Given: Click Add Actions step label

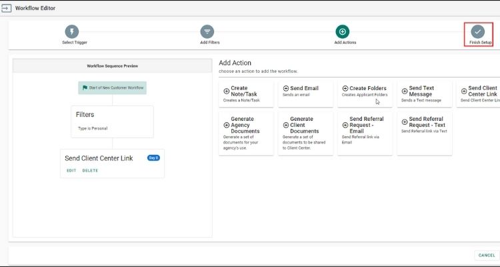Looking at the screenshot, I should point(345,43).
